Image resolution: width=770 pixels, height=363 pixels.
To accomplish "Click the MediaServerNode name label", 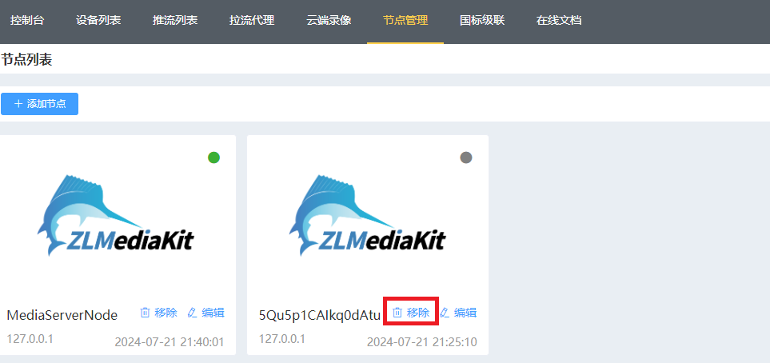I will [62, 315].
